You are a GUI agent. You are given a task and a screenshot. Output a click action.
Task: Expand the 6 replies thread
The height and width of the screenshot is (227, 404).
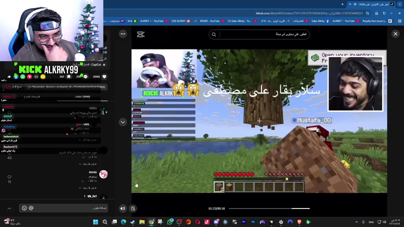(x=88, y=164)
